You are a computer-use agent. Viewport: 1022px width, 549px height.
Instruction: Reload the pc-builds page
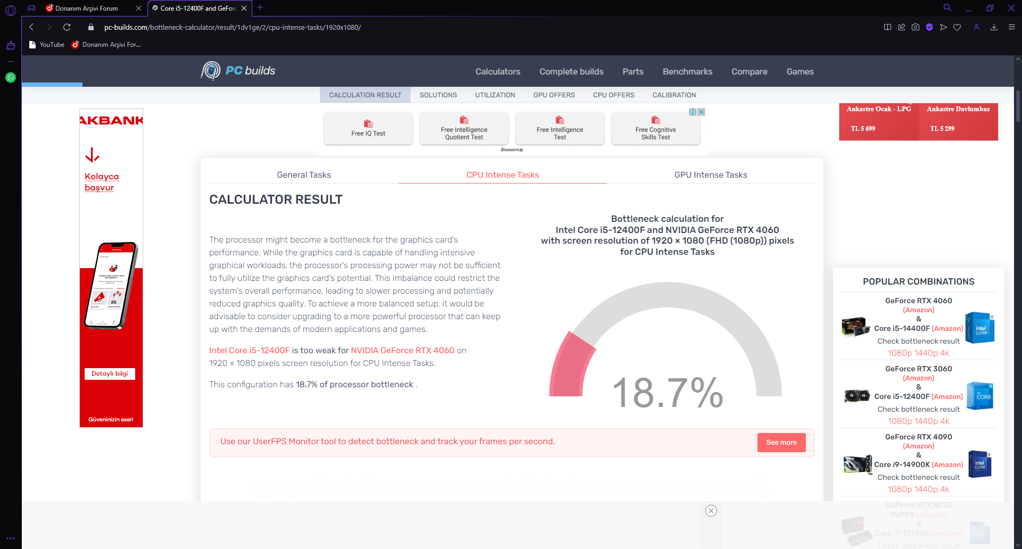click(67, 27)
